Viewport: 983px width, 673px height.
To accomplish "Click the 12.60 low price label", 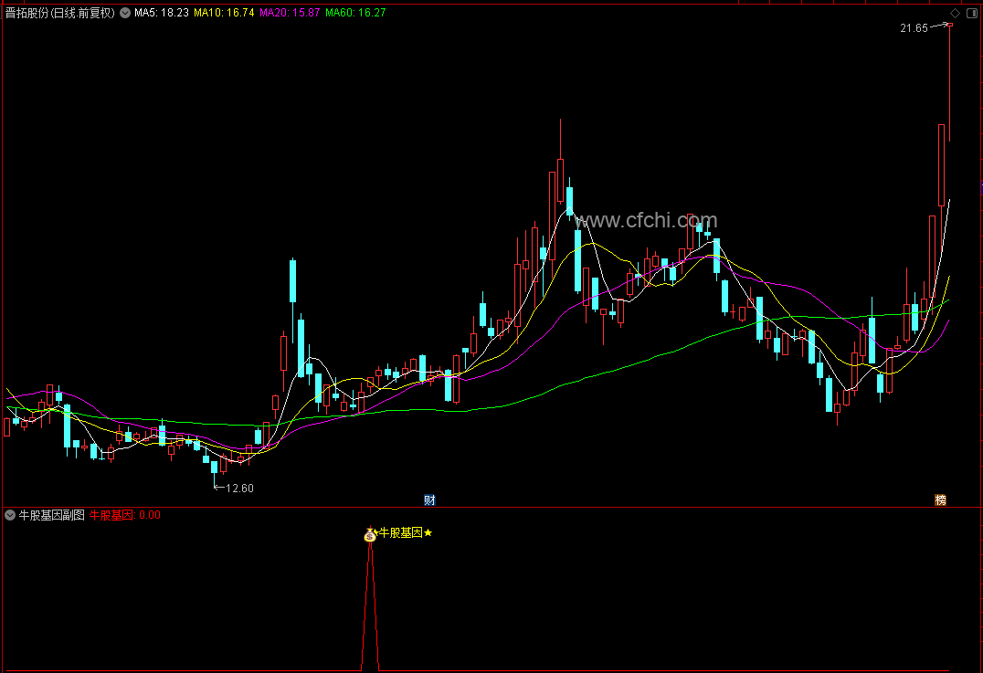I will [x=239, y=489].
